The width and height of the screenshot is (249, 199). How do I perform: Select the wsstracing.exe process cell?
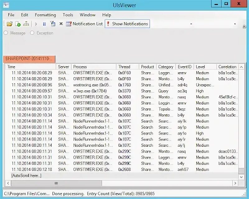click(x=93, y=85)
